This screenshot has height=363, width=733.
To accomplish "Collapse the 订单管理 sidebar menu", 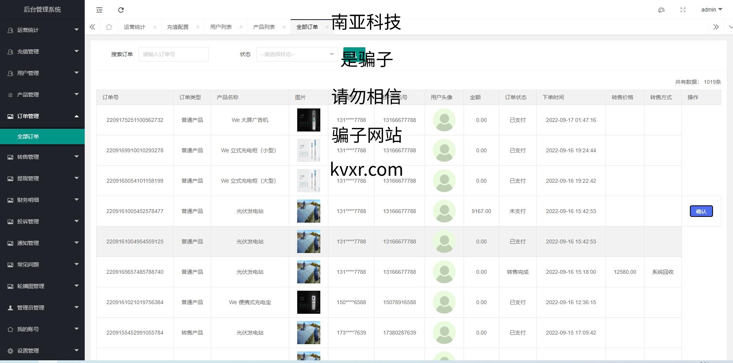I will pyautogui.click(x=42, y=116).
